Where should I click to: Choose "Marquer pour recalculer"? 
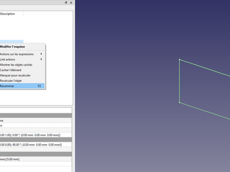(15, 75)
